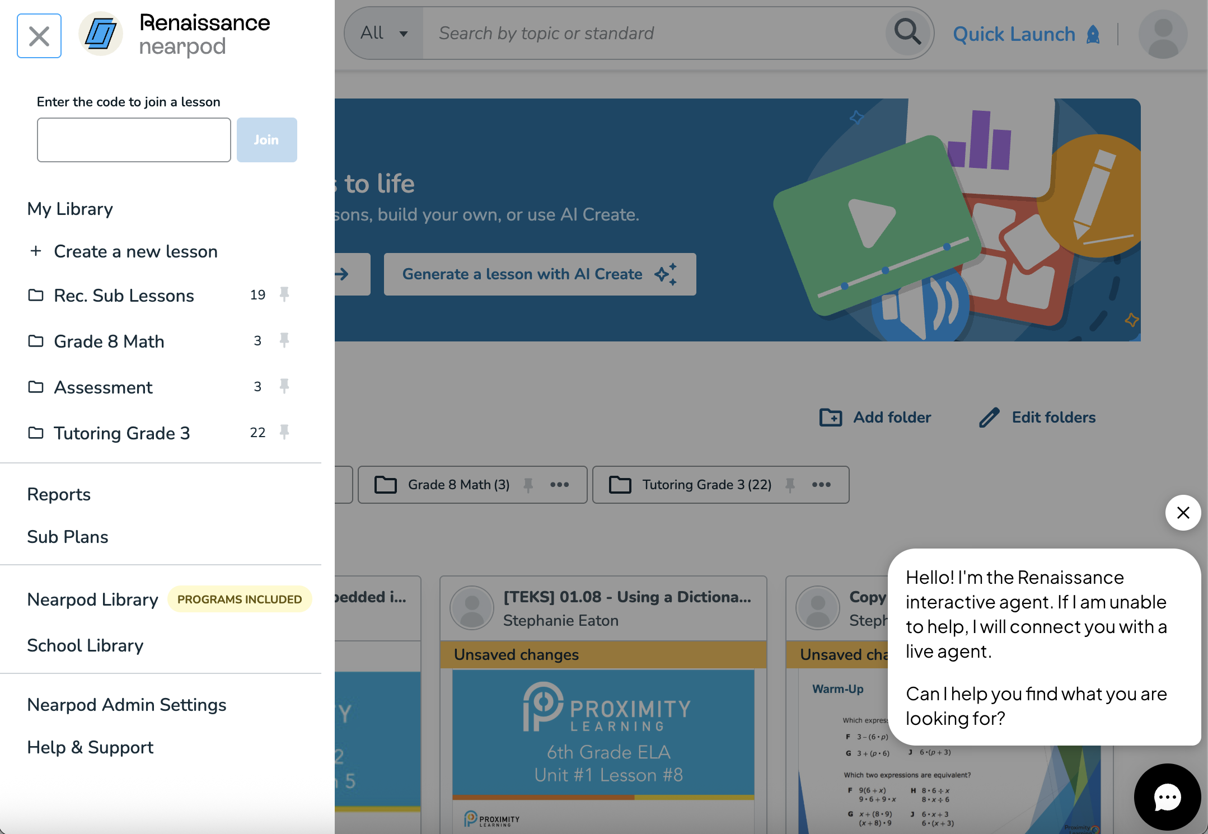The height and width of the screenshot is (834, 1208).
Task: Click the folder icon next to Assessment
Action: click(36, 386)
